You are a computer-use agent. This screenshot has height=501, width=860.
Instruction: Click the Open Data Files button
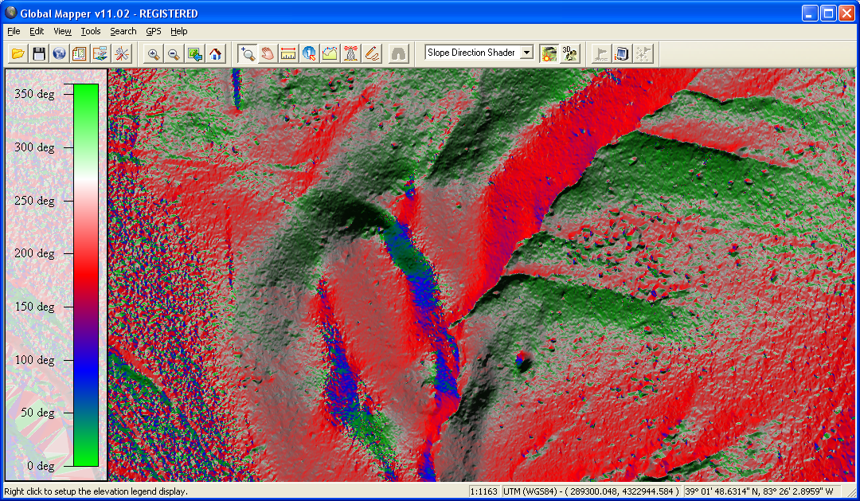[18, 53]
